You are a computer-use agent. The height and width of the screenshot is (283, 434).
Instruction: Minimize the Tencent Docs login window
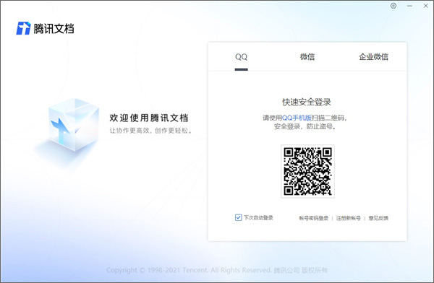click(x=409, y=6)
